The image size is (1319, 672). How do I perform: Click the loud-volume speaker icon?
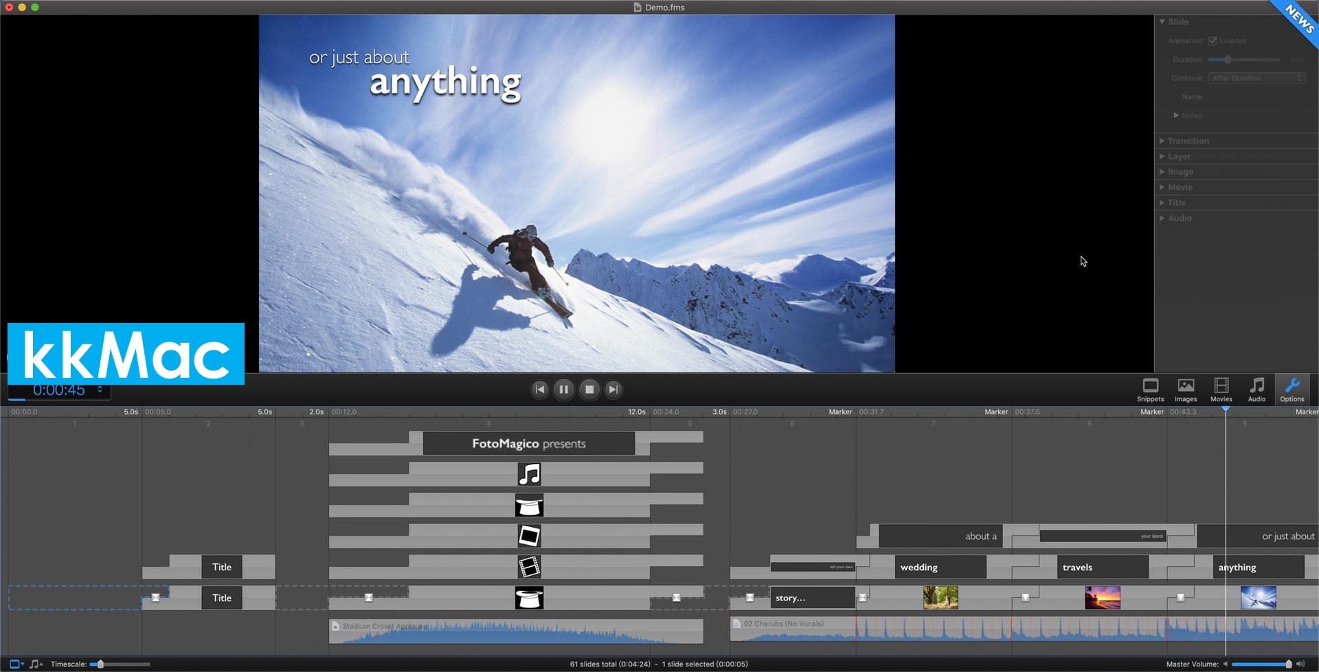click(x=1300, y=664)
